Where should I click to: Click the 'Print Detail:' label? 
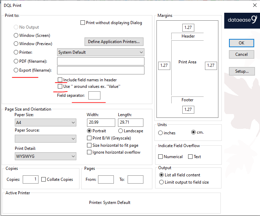[25, 148]
